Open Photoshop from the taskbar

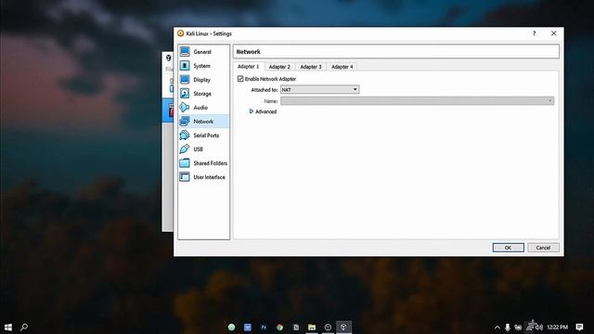pyautogui.click(x=264, y=328)
